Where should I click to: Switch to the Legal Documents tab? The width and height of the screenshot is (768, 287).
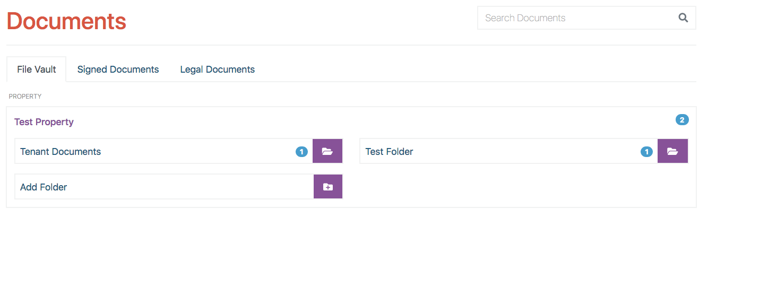218,69
